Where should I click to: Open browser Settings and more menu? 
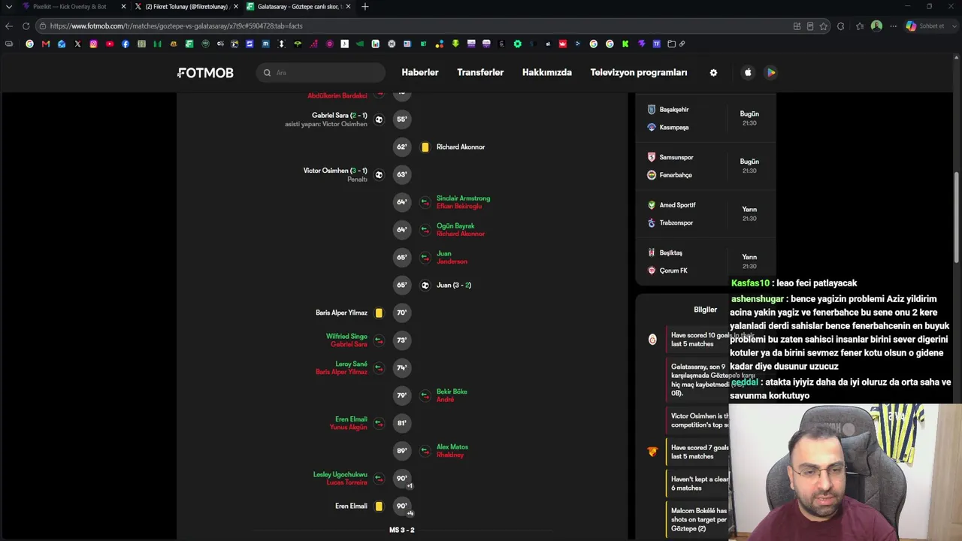(x=893, y=26)
